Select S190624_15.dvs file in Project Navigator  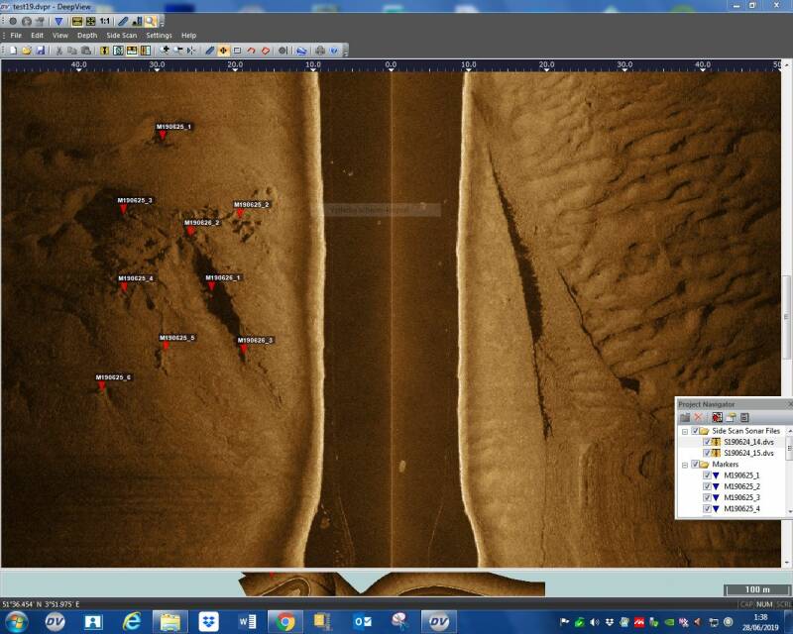pyautogui.click(x=748, y=453)
